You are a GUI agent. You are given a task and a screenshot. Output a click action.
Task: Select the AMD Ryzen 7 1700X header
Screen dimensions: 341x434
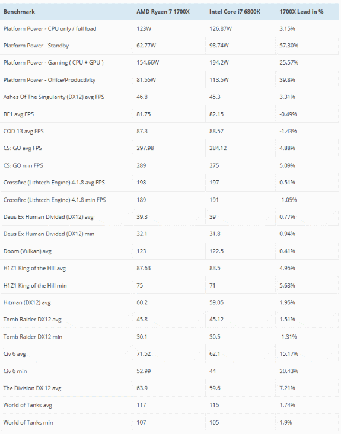[x=163, y=12]
